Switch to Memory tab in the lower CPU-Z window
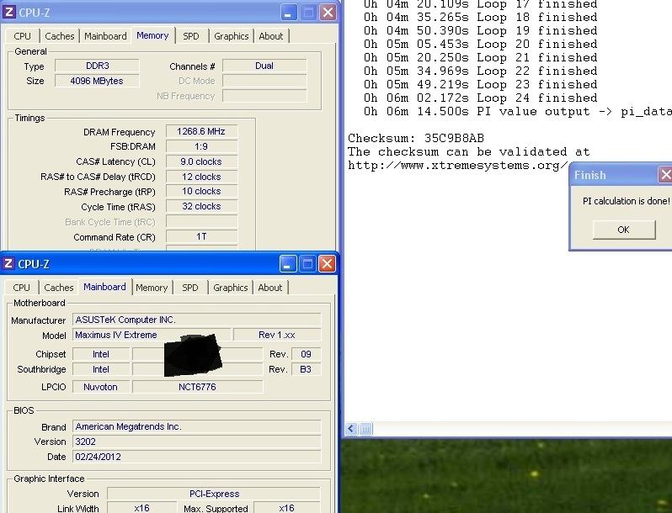This screenshot has height=513, width=672. tap(152, 288)
